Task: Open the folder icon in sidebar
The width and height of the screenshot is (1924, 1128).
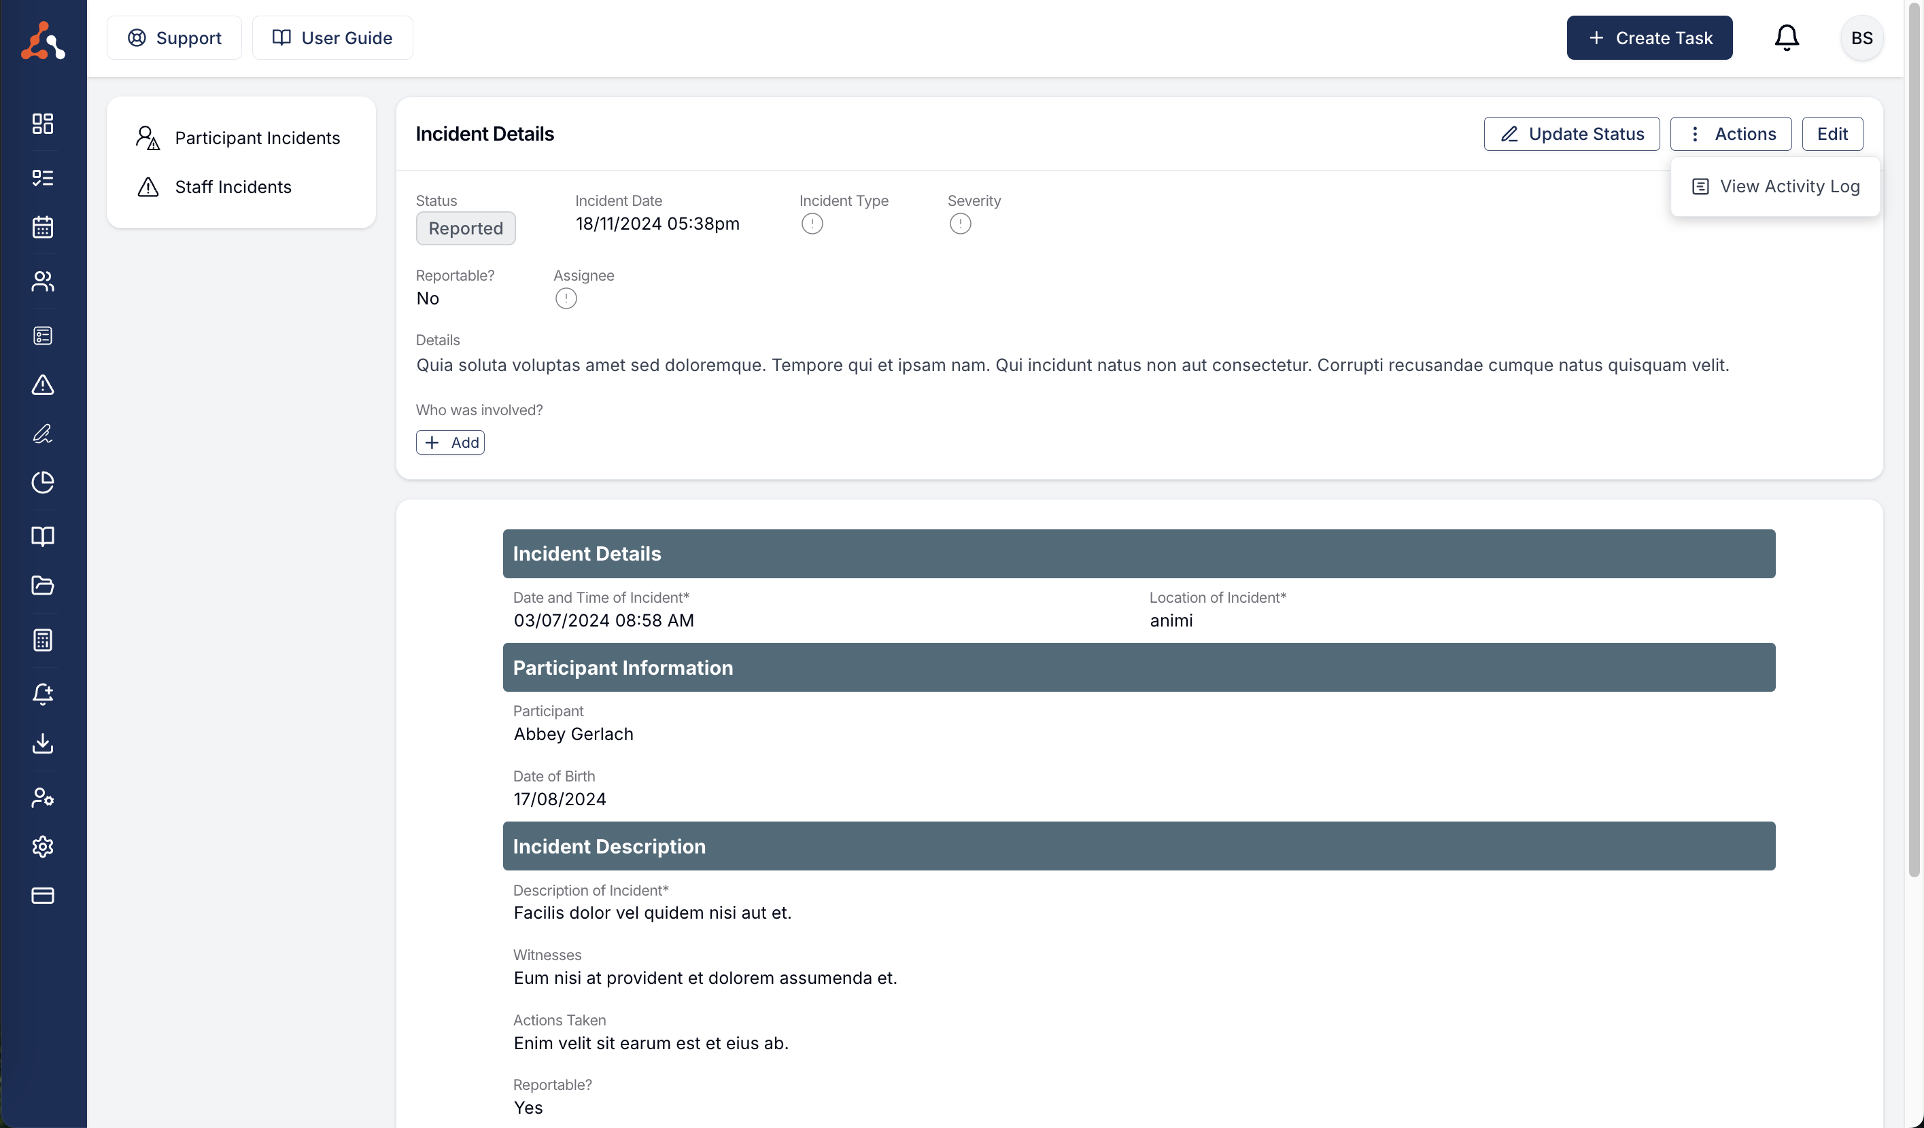Action: coord(43,585)
